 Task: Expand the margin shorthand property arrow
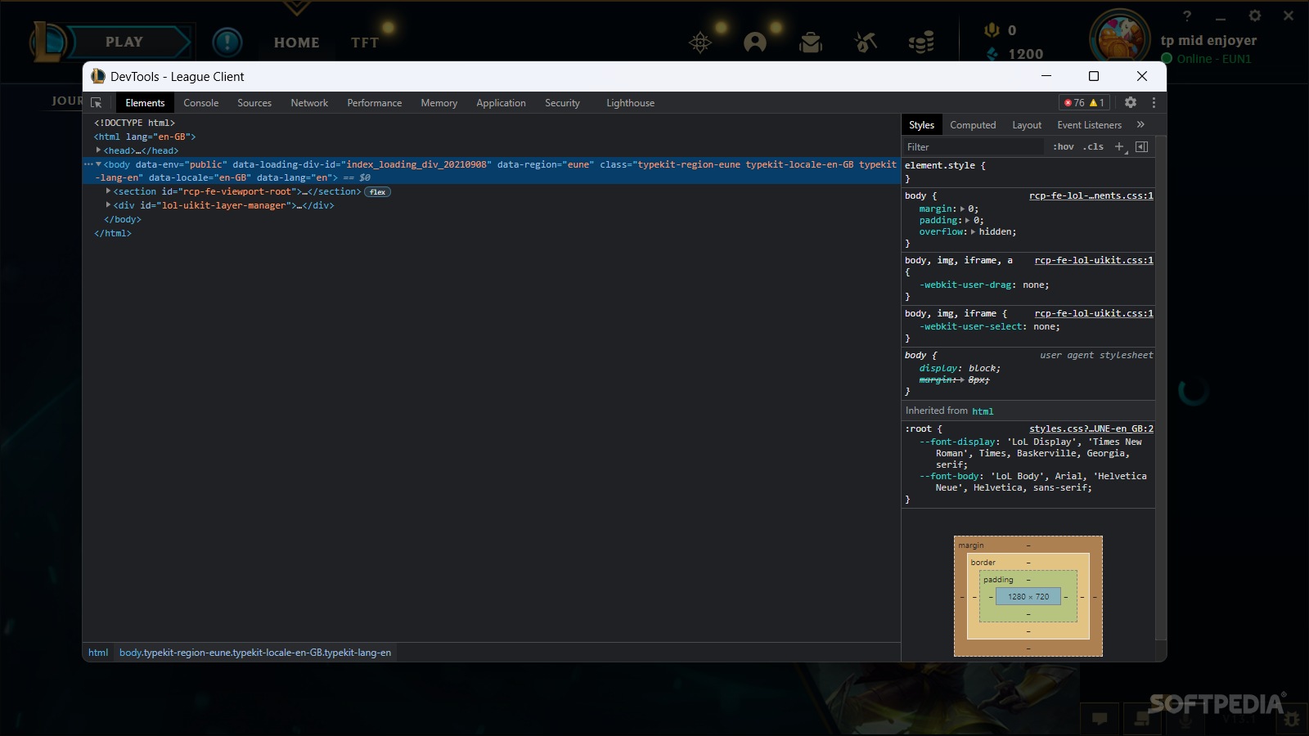(962, 209)
